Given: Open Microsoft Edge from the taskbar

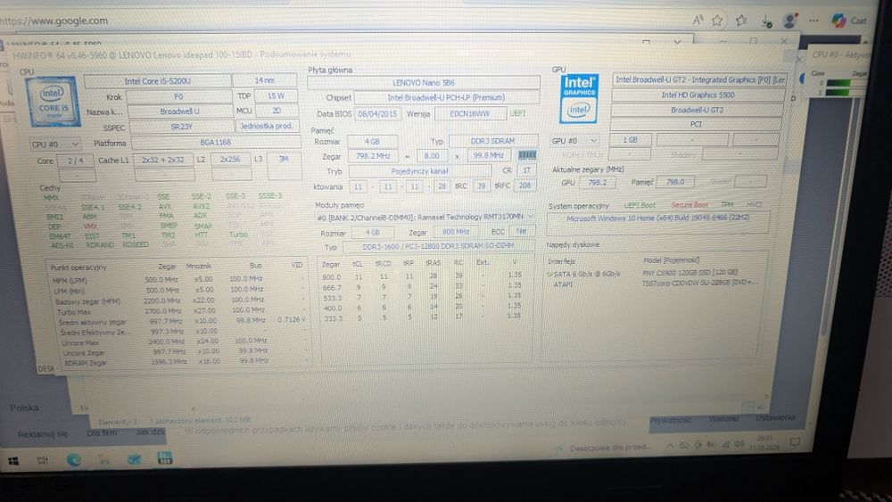Looking at the screenshot, I should click(73, 459).
